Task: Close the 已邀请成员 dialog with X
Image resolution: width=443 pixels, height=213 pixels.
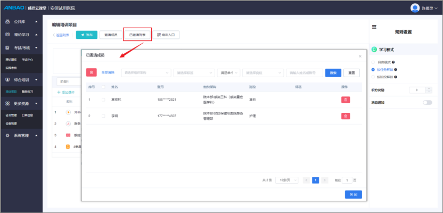Action: click(360, 56)
